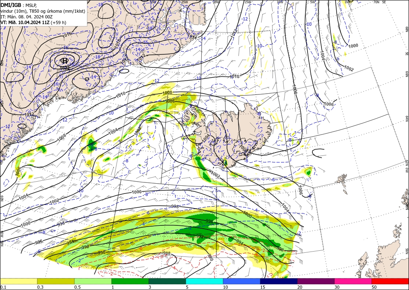This screenshot has width=409, height=290.
Task: Select the yellow 0.1–0.3 mm legend swatch
Action: point(18,281)
